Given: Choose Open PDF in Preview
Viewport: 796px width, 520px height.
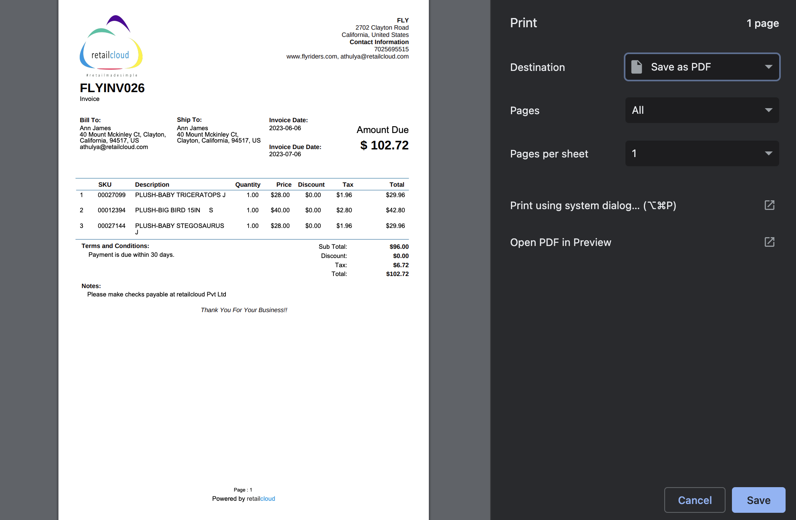Looking at the screenshot, I should point(560,242).
